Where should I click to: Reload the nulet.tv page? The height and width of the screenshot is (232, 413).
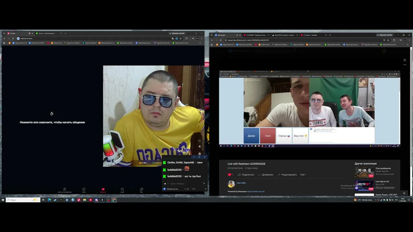[13, 38]
